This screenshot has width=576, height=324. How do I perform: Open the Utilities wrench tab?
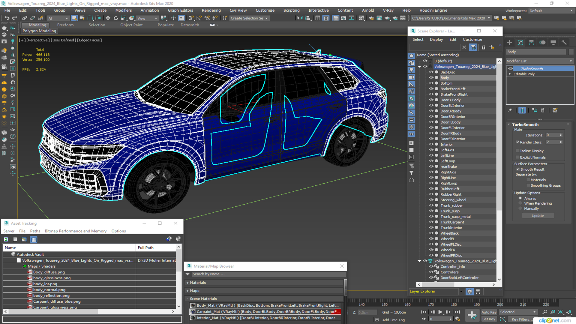pyautogui.click(x=564, y=43)
